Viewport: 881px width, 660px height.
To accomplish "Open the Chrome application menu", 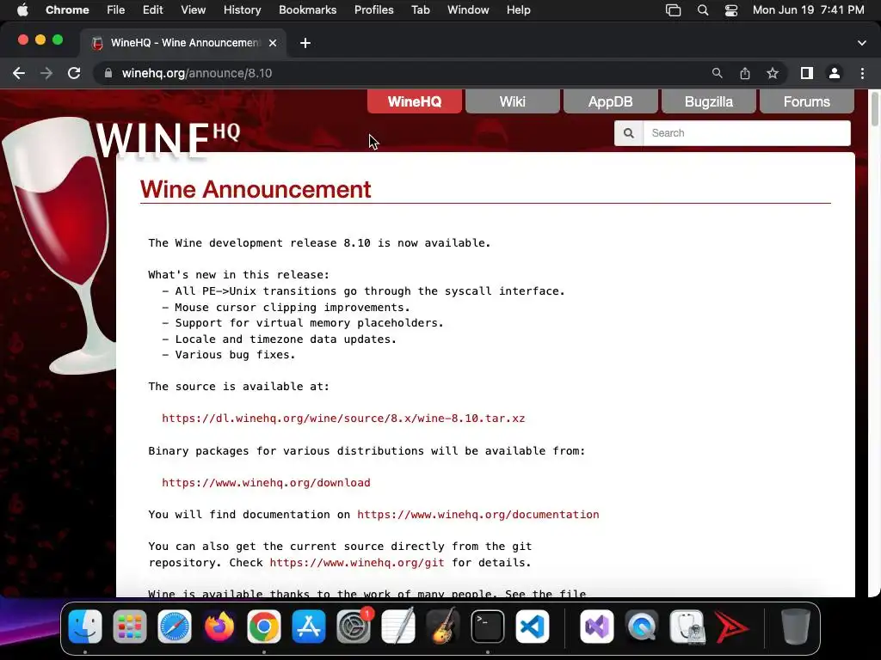I will pos(67,10).
